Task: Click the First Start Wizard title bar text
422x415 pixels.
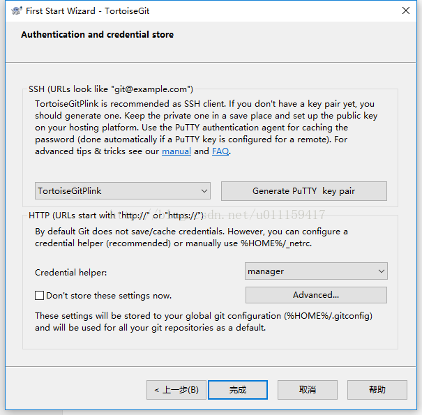Action: pos(87,11)
